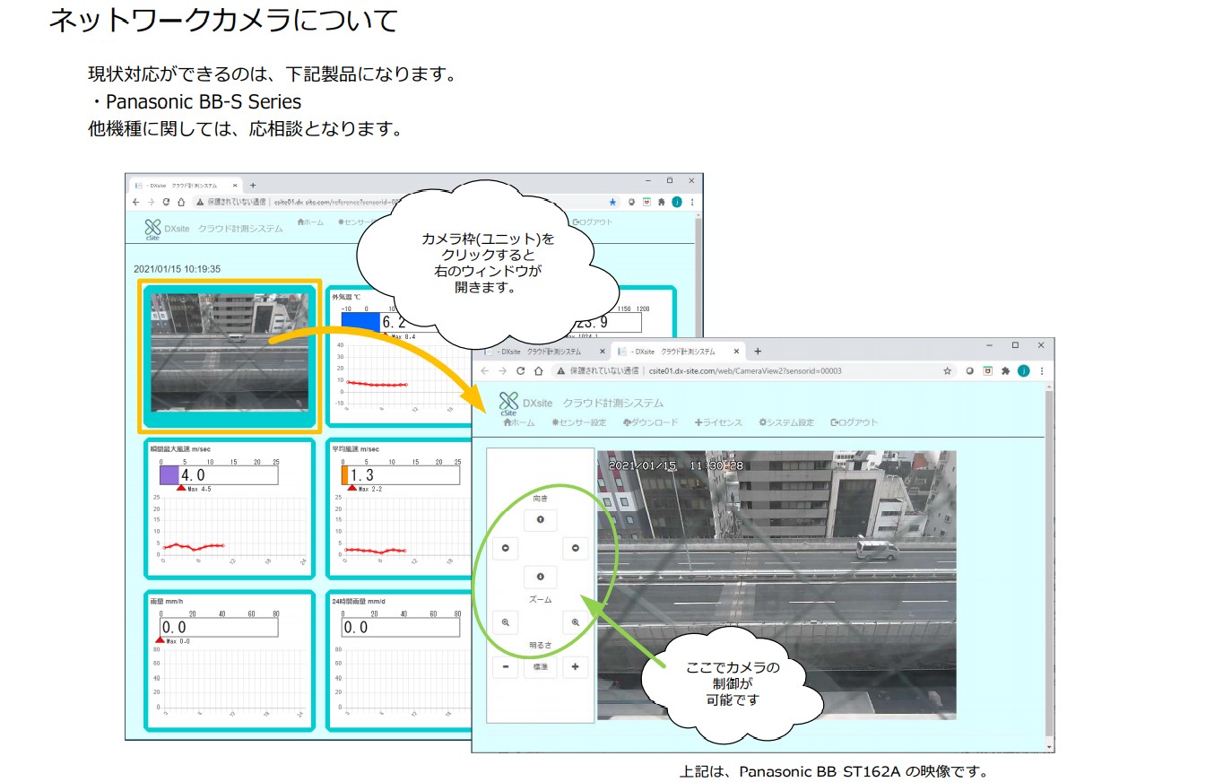Decrease brightness with the minus button
1232x782 pixels.
click(x=505, y=667)
